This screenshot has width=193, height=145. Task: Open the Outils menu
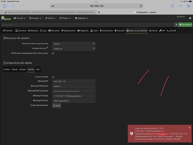click(50, 18)
